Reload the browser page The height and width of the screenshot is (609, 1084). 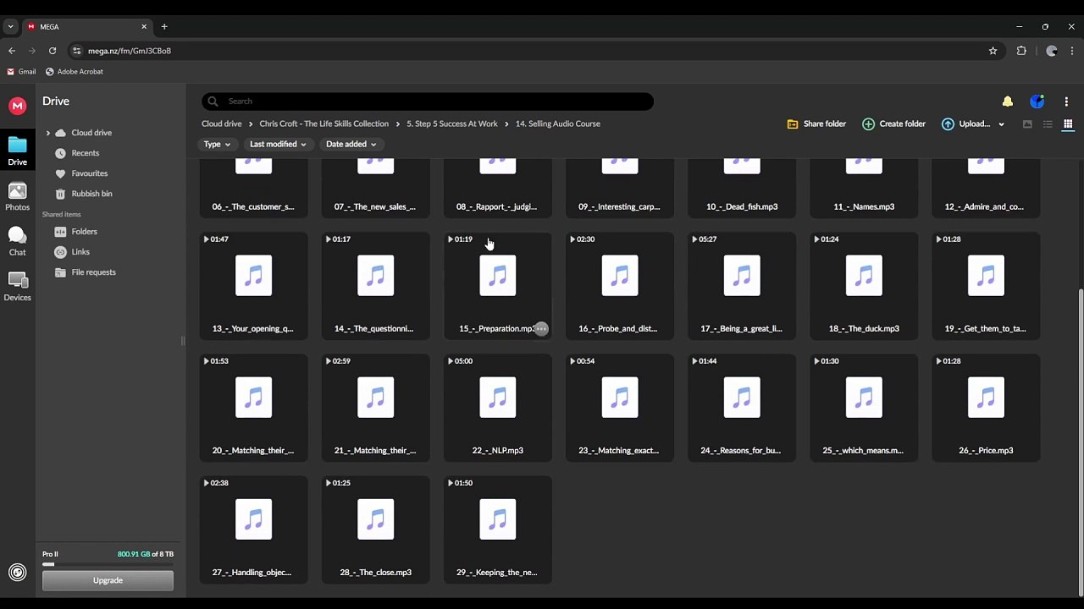coord(52,51)
